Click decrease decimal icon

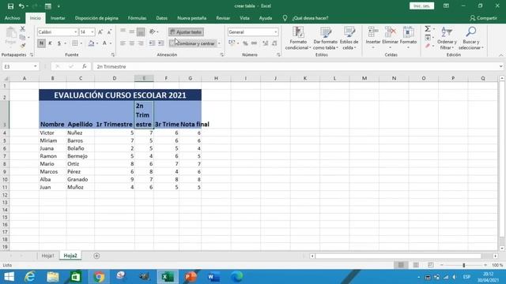(x=274, y=43)
